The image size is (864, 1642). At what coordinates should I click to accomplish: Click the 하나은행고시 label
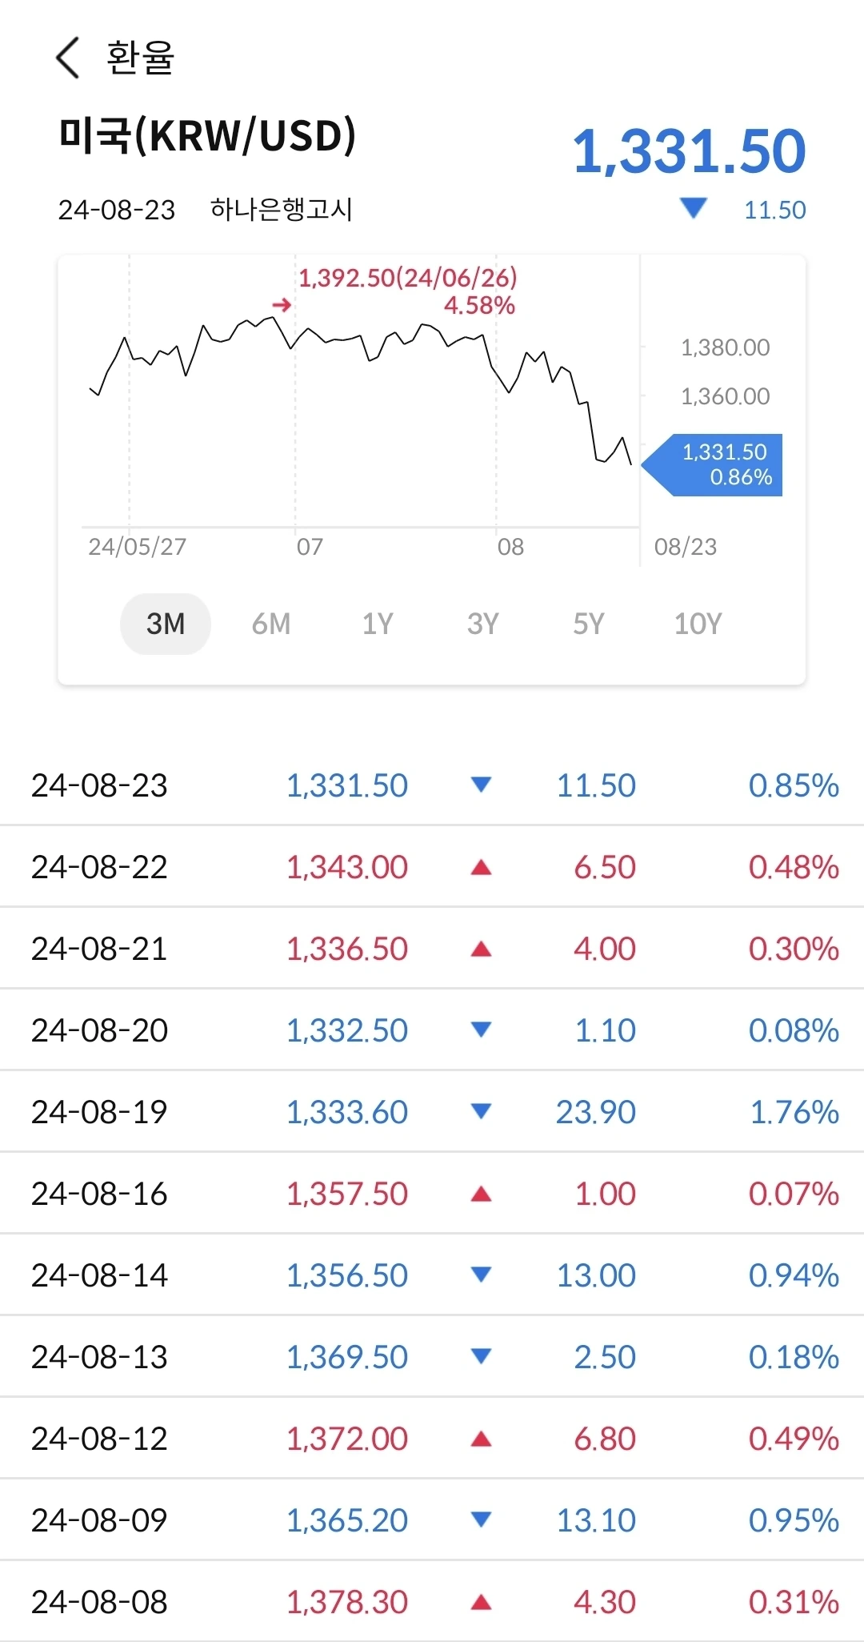pyautogui.click(x=281, y=210)
